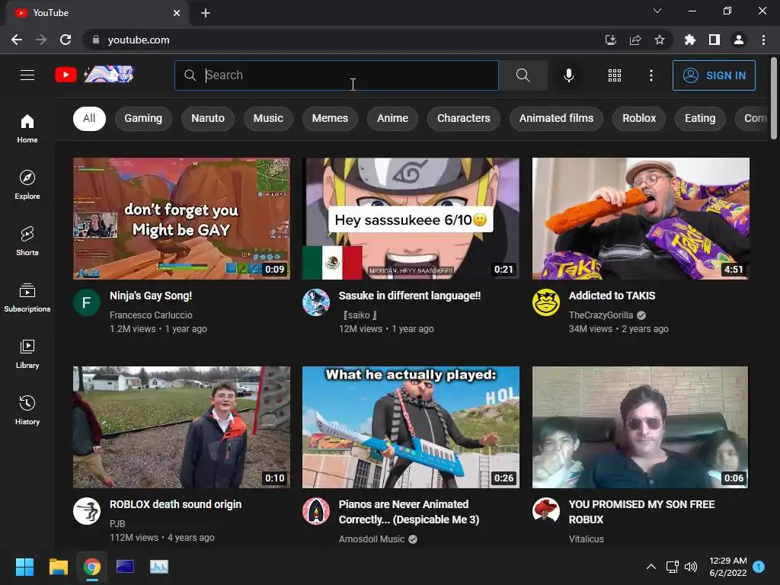Open Chrome three-dot menu
The height and width of the screenshot is (585, 780).
pyautogui.click(x=763, y=40)
